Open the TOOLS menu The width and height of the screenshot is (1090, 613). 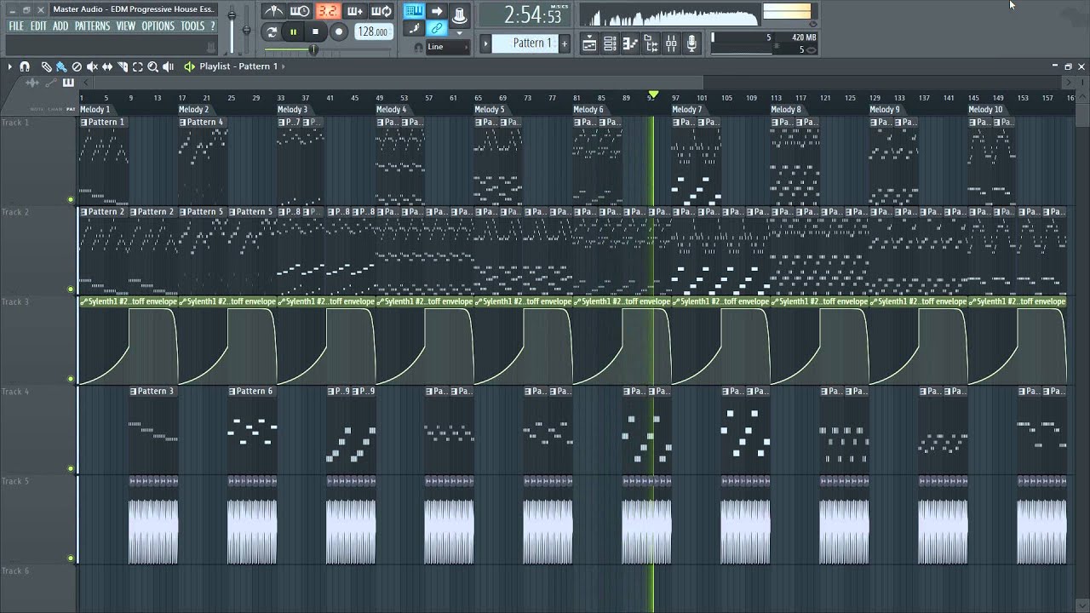click(x=192, y=26)
